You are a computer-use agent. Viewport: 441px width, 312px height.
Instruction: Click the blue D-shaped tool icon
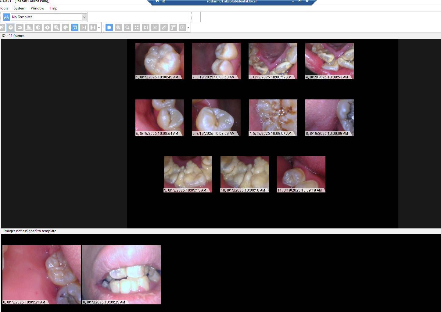tap(109, 27)
